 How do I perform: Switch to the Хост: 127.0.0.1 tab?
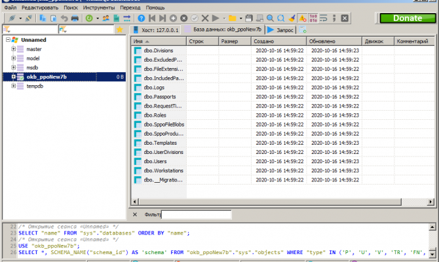[x=156, y=29]
